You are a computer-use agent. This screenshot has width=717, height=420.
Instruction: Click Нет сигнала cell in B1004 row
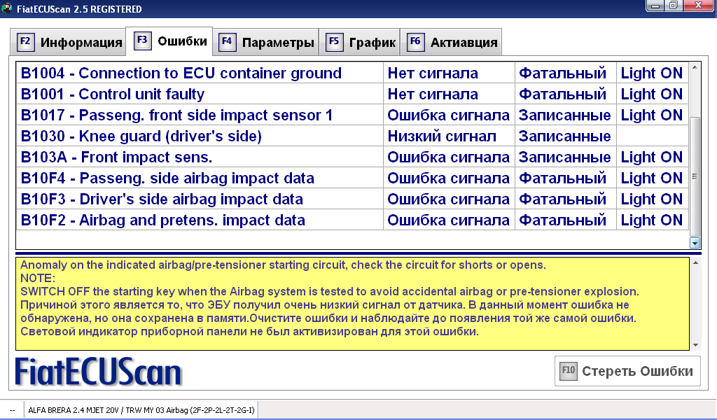[449, 73]
